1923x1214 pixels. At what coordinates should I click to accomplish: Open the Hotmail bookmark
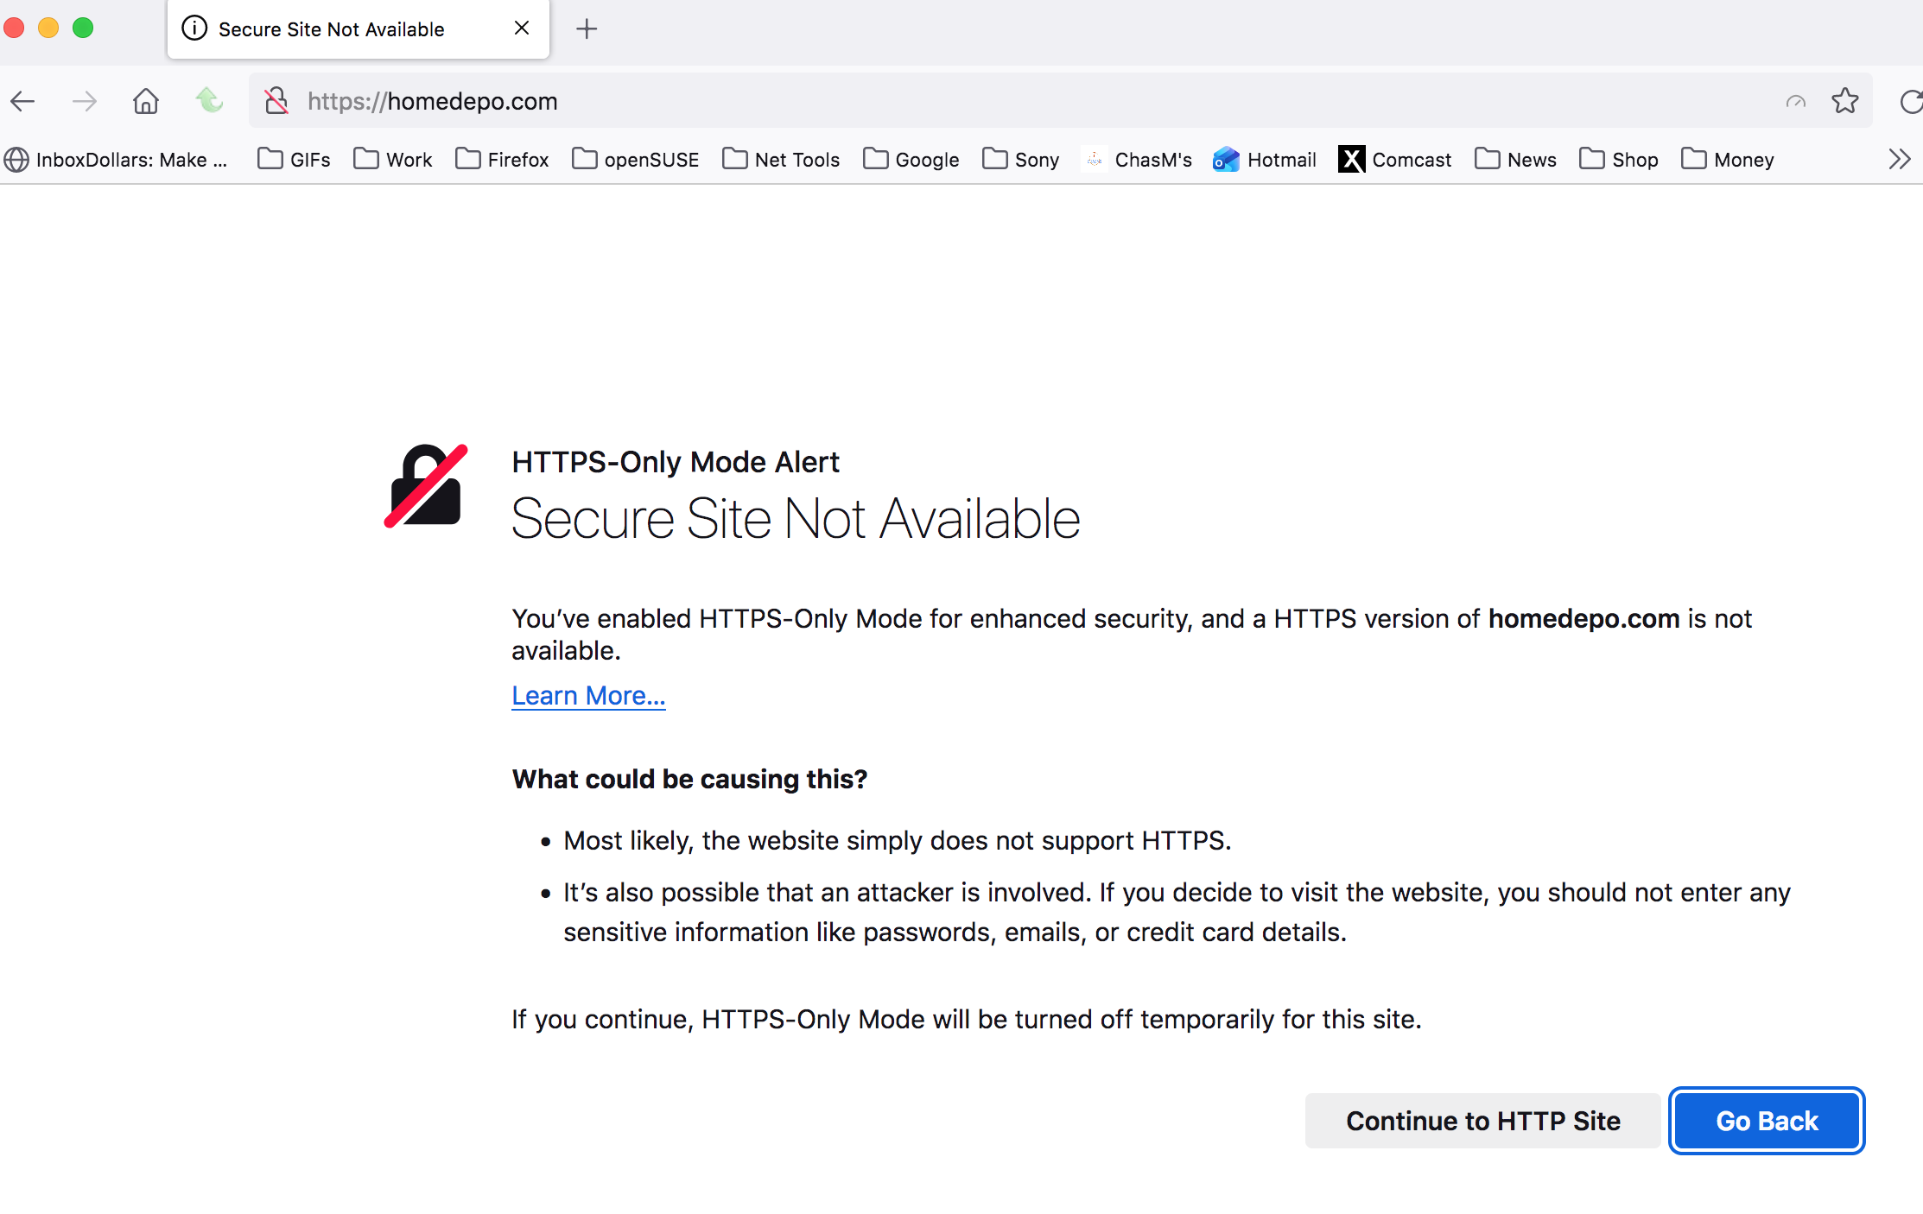[x=1265, y=160]
